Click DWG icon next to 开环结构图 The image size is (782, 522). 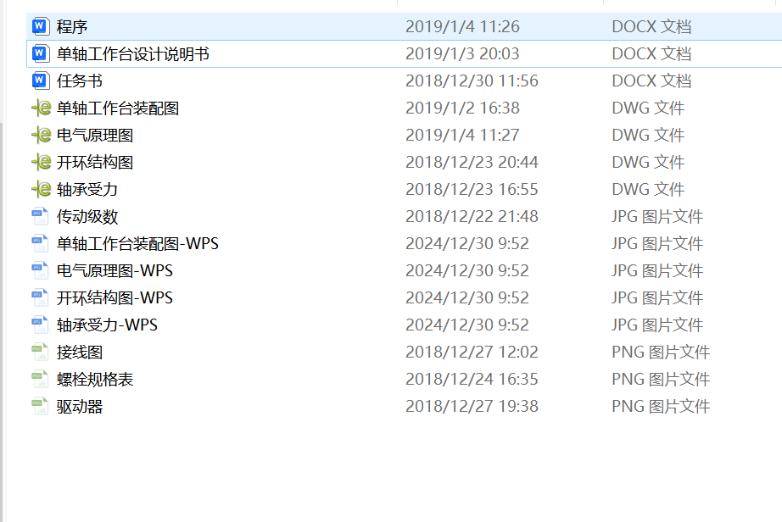pos(40,162)
